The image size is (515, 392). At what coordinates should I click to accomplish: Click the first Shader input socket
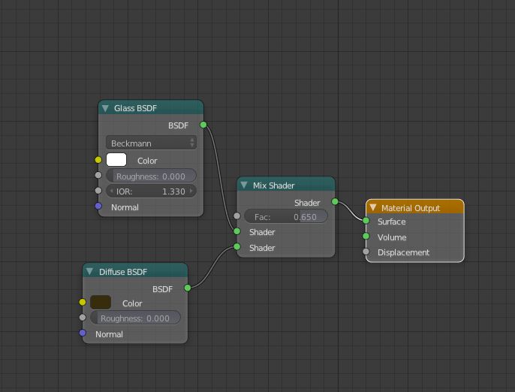pyautogui.click(x=236, y=231)
